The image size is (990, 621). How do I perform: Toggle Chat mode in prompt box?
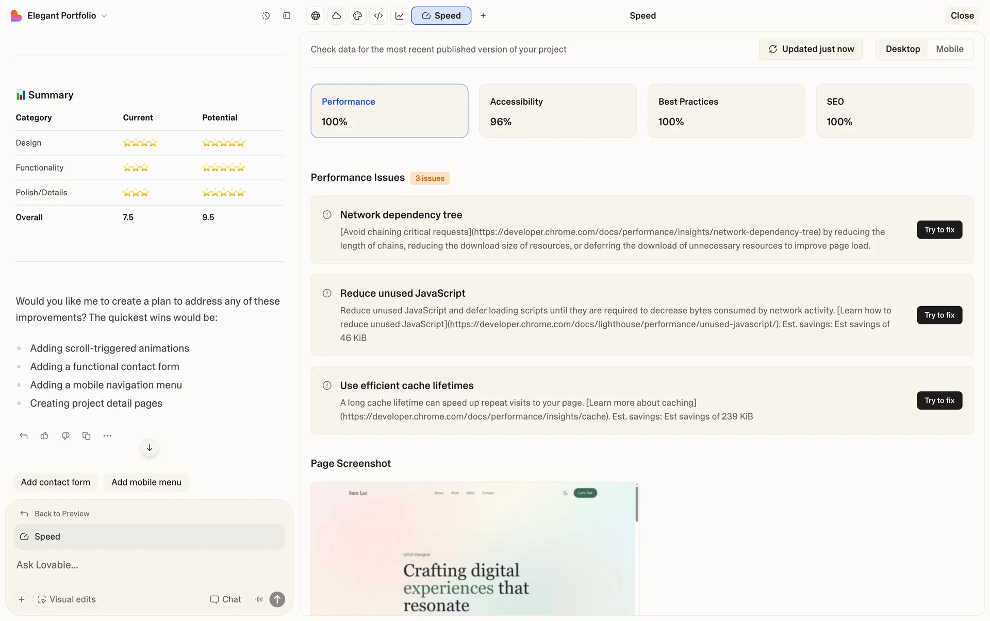coord(226,599)
